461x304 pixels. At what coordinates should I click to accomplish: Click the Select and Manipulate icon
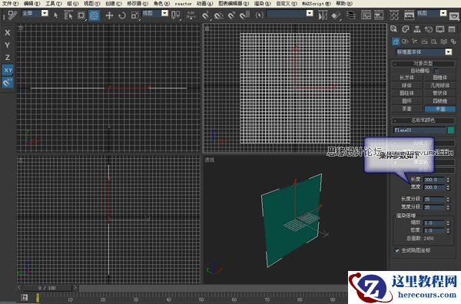tap(191, 15)
